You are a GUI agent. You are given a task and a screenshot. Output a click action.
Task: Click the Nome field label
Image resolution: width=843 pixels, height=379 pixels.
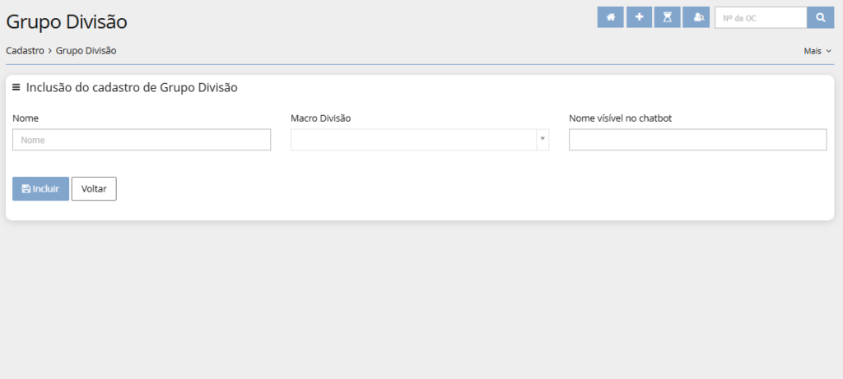[26, 118]
